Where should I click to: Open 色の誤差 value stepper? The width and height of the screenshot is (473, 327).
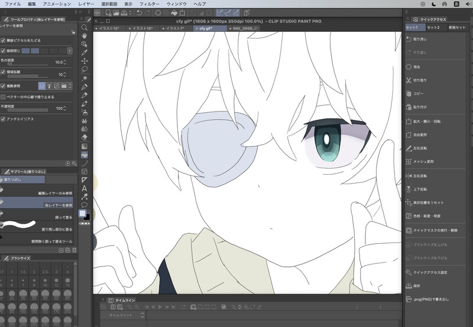[64, 63]
